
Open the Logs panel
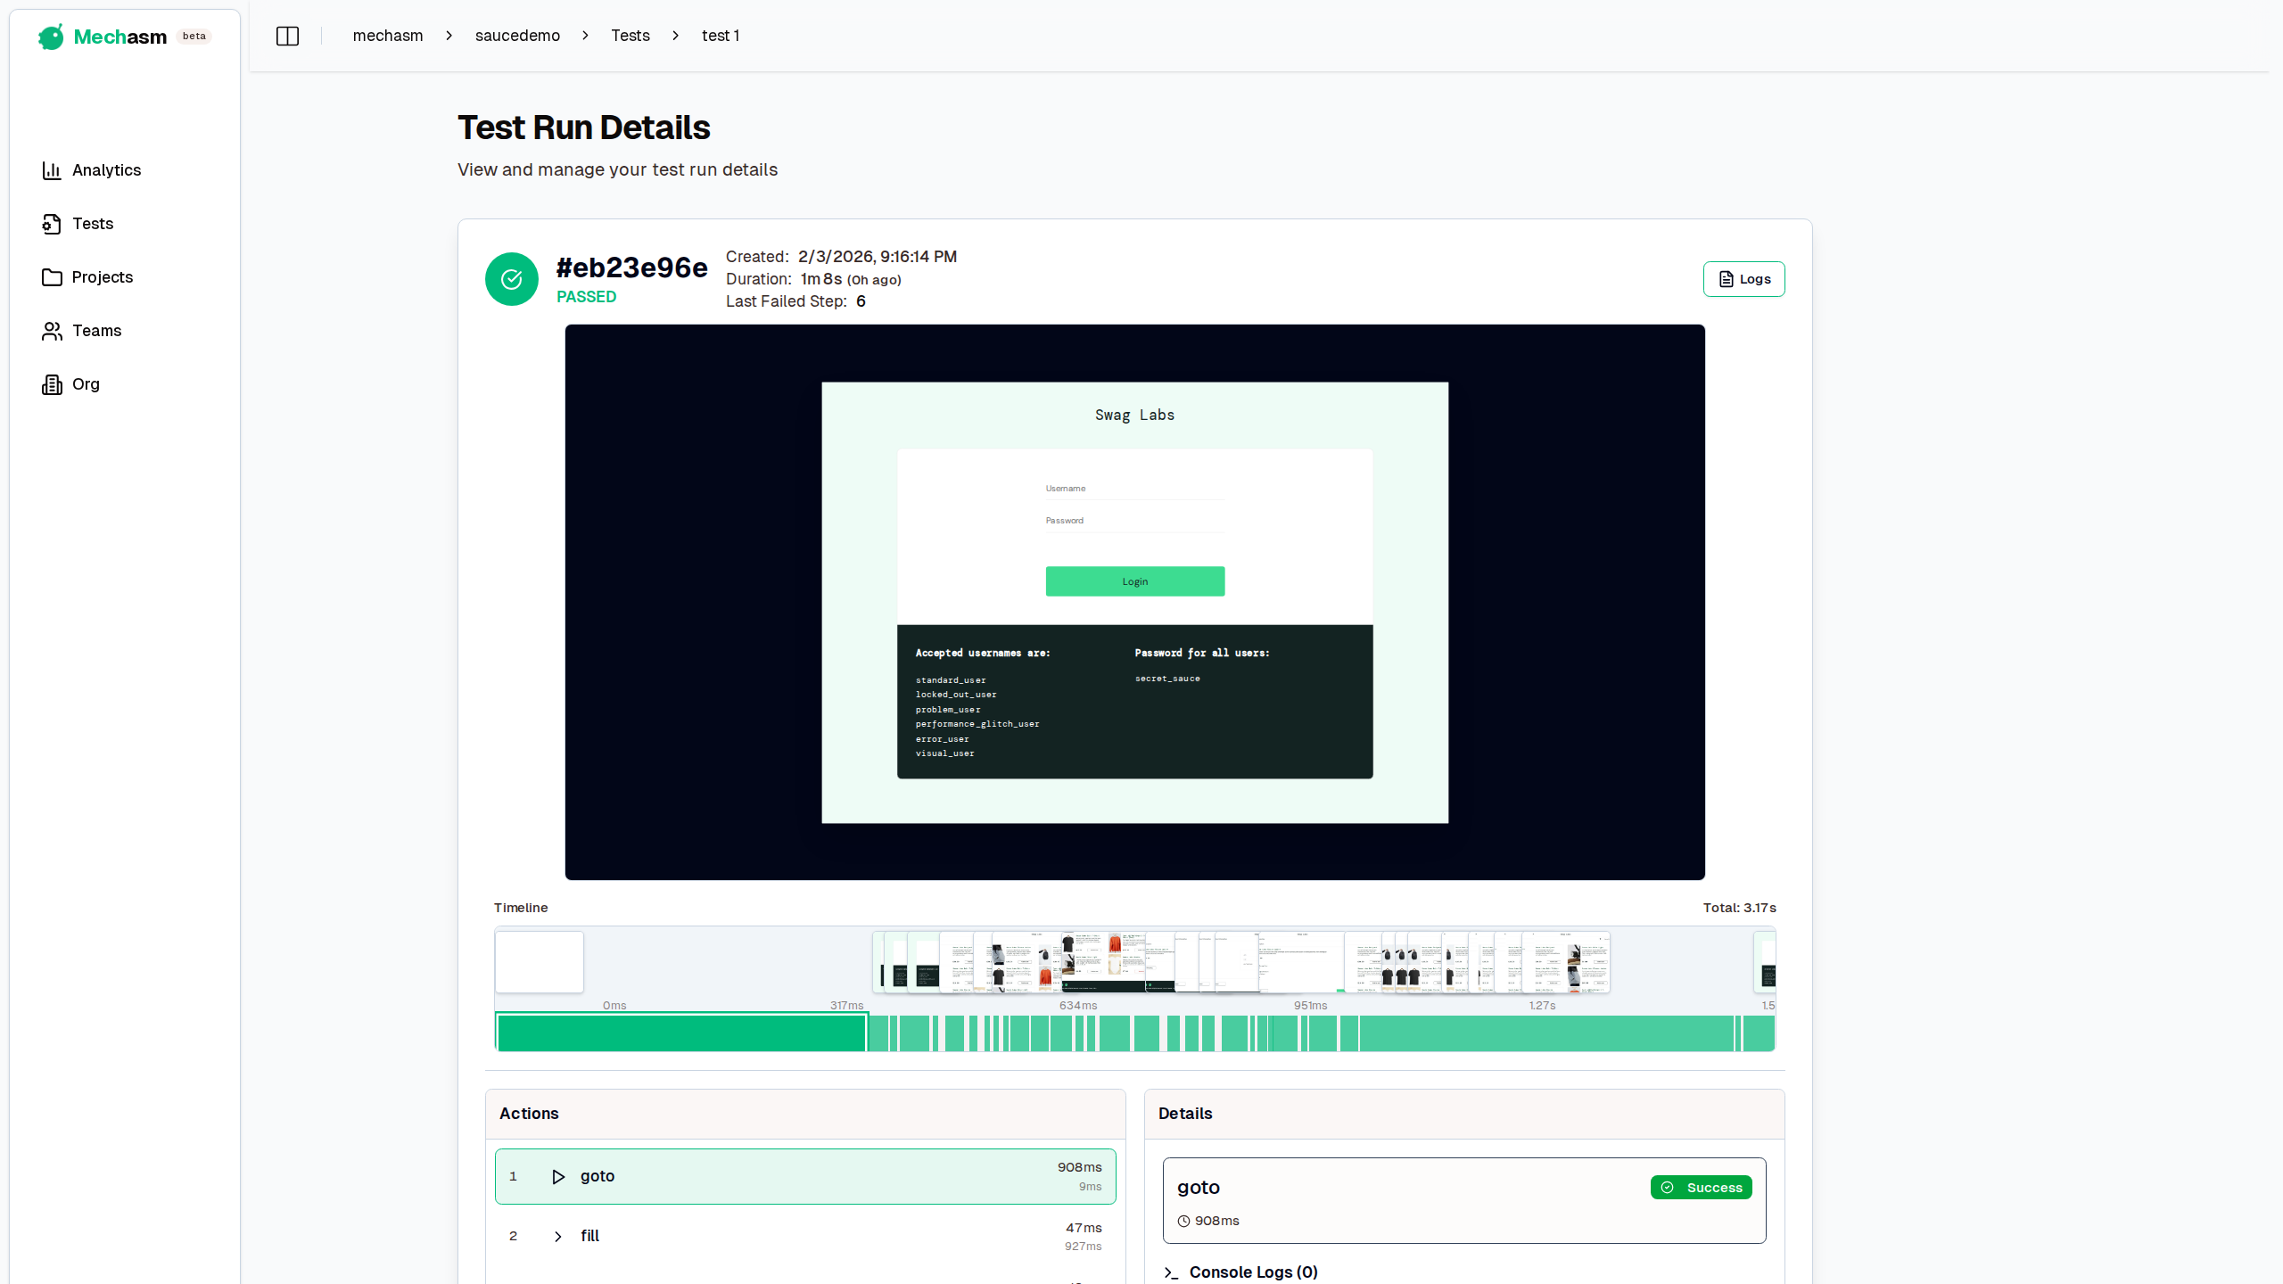tap(1743, 279)
